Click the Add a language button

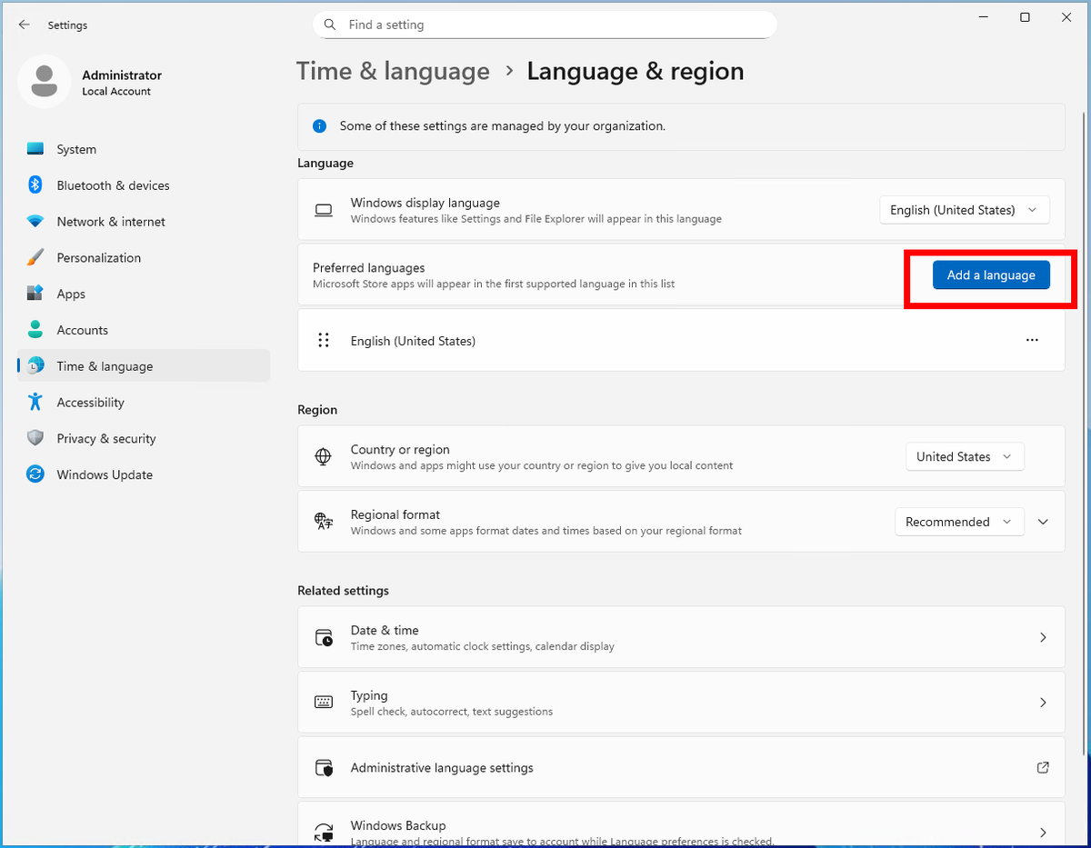tap(991, 275)
